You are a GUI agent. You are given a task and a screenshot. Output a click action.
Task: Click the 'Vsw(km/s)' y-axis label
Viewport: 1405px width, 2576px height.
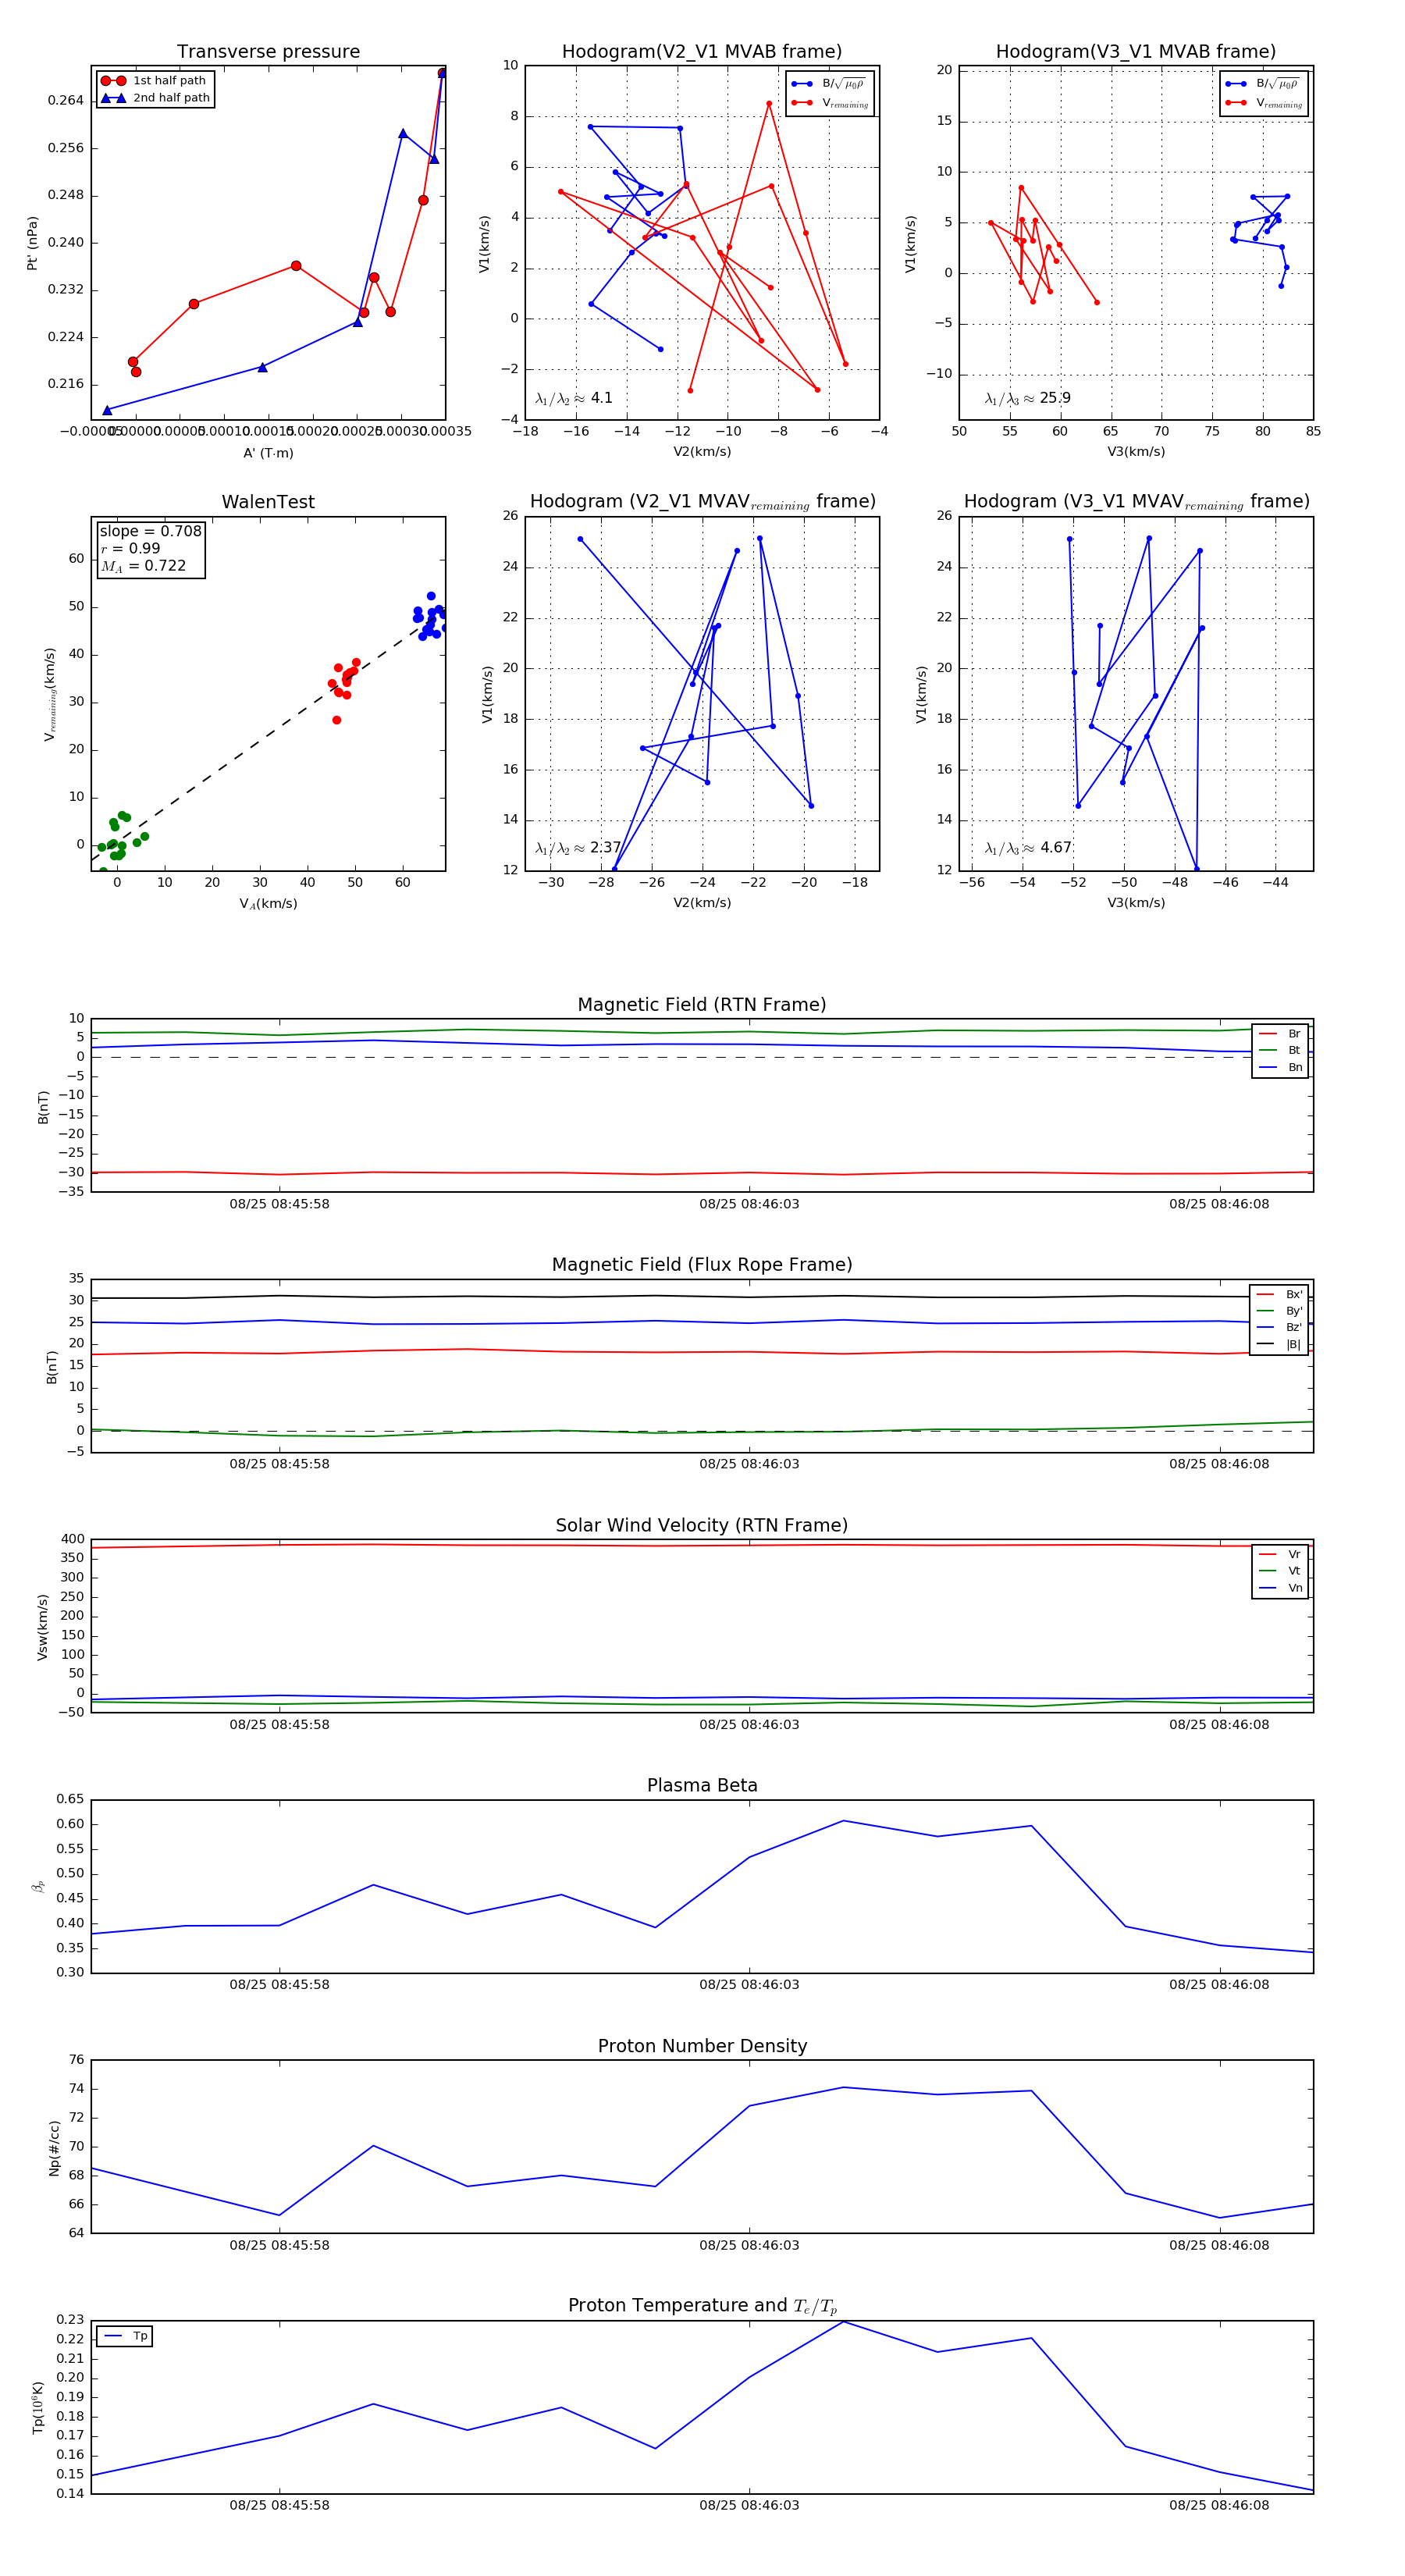tap(42, 1627)
